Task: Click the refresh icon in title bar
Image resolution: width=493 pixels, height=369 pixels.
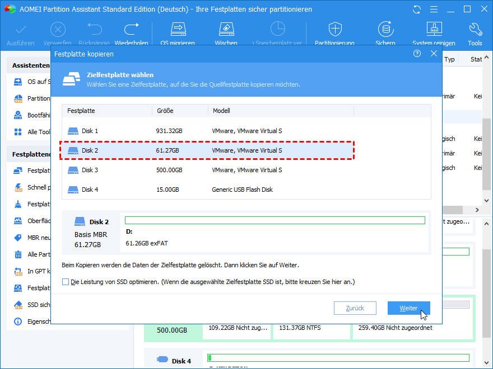Action: (x=417, y=10)
